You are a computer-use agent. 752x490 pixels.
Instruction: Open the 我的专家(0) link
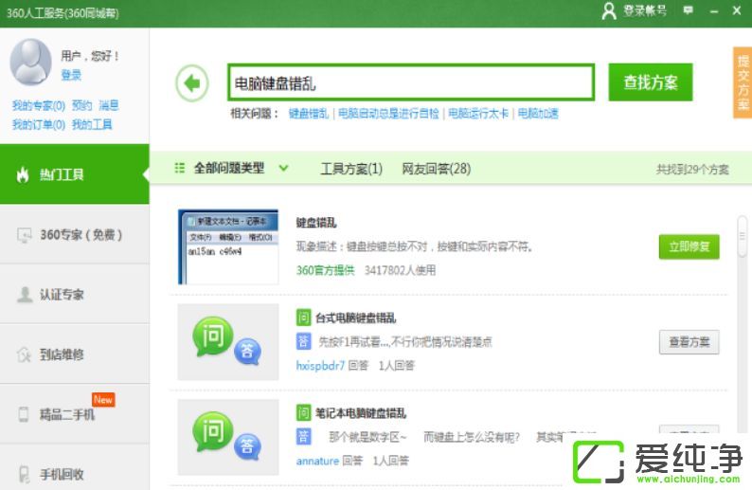(39, 105)
